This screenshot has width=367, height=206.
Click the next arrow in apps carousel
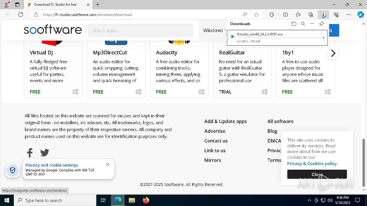tap(333, 53)
